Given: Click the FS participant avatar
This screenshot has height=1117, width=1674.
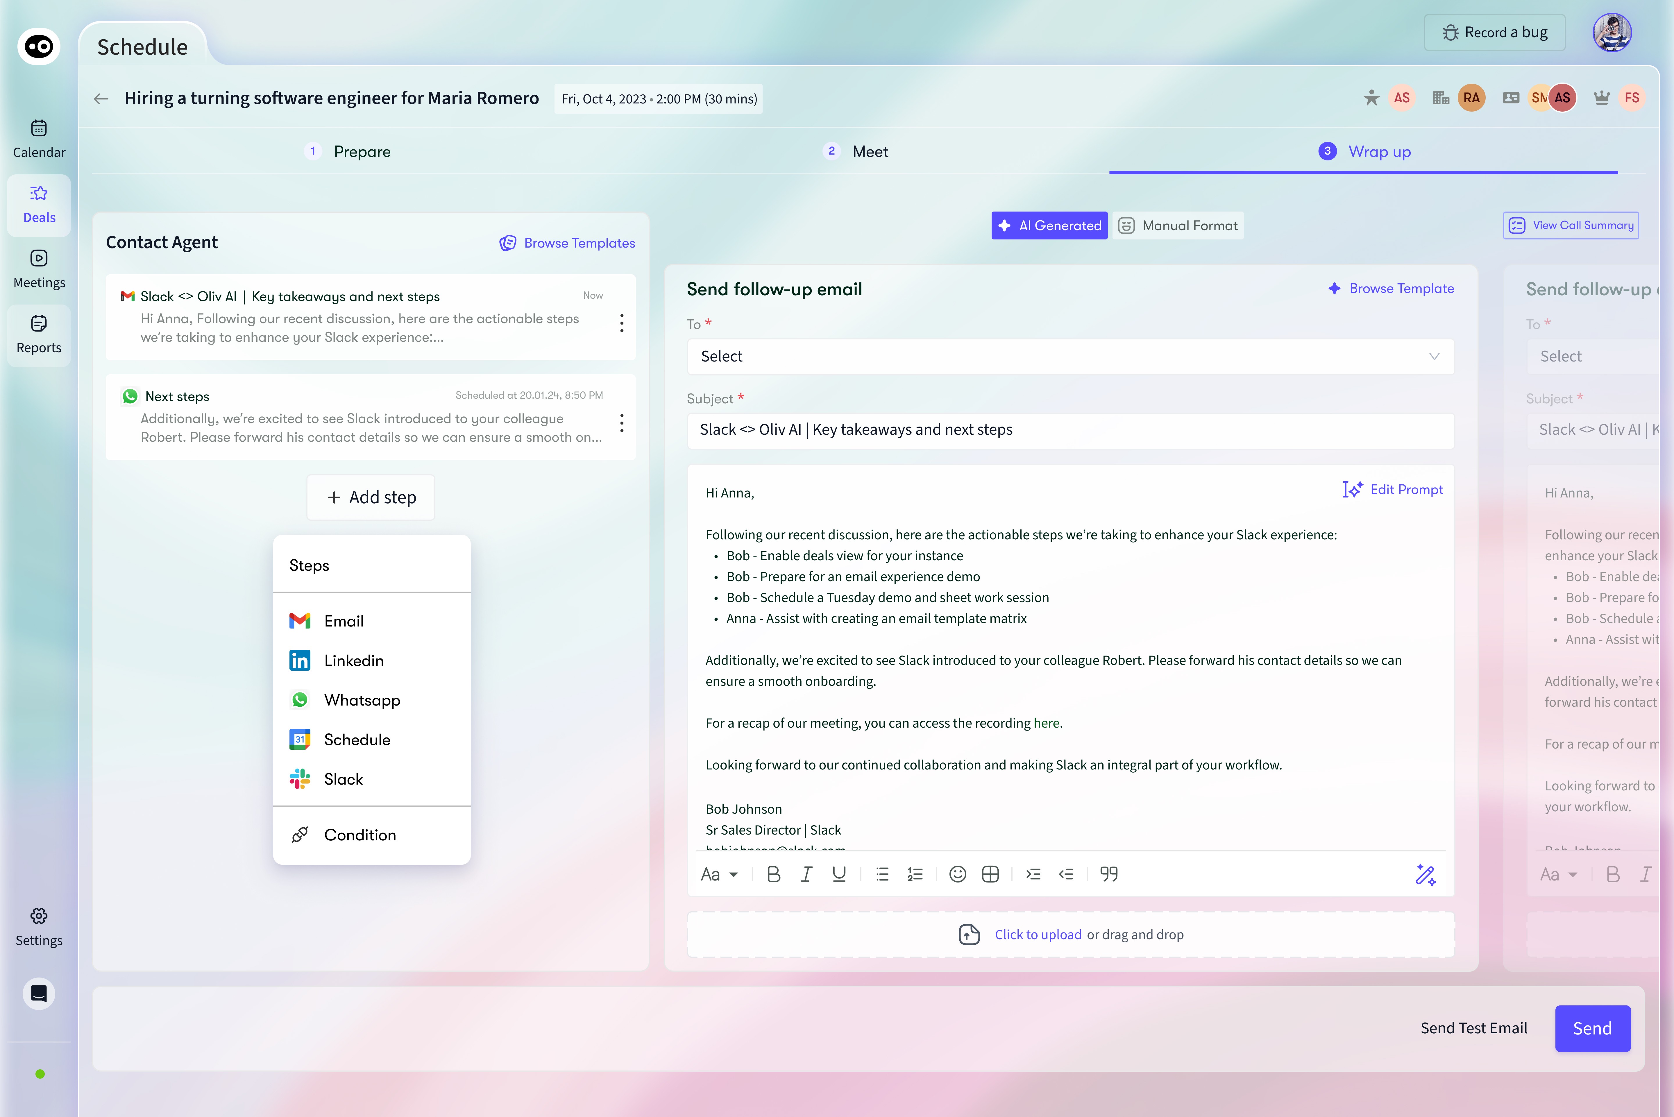Looking at the screenshot, I should click(1632, 98).
